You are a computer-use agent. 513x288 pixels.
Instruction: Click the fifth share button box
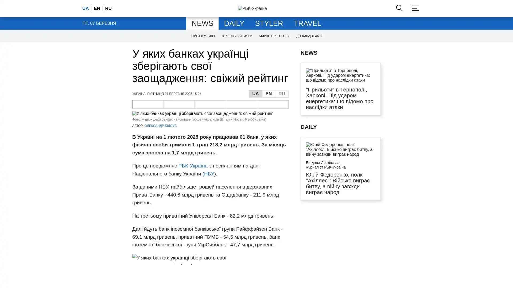pyautogui.click(x=273, y=104)
